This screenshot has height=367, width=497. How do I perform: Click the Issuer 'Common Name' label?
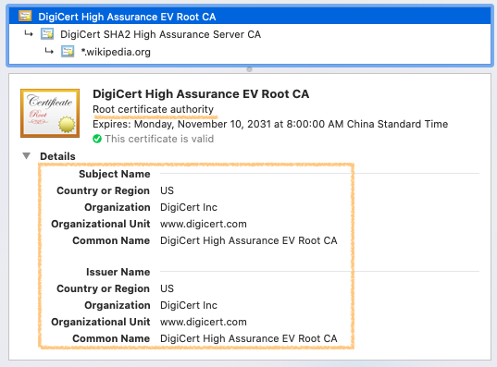click(x=111, y=338)
